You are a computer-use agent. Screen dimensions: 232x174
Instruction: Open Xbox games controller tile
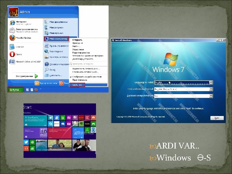(x=93, y=124)
